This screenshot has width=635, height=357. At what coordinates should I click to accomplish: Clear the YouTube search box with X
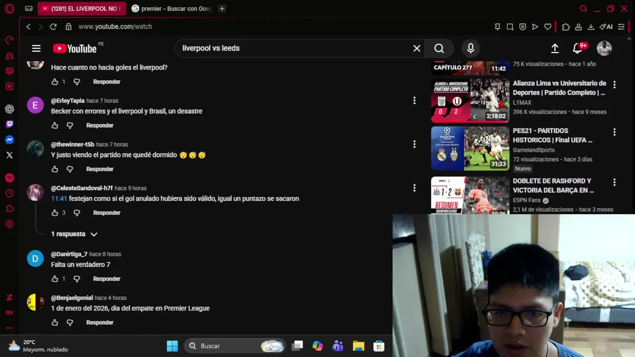tap(417, 48)
